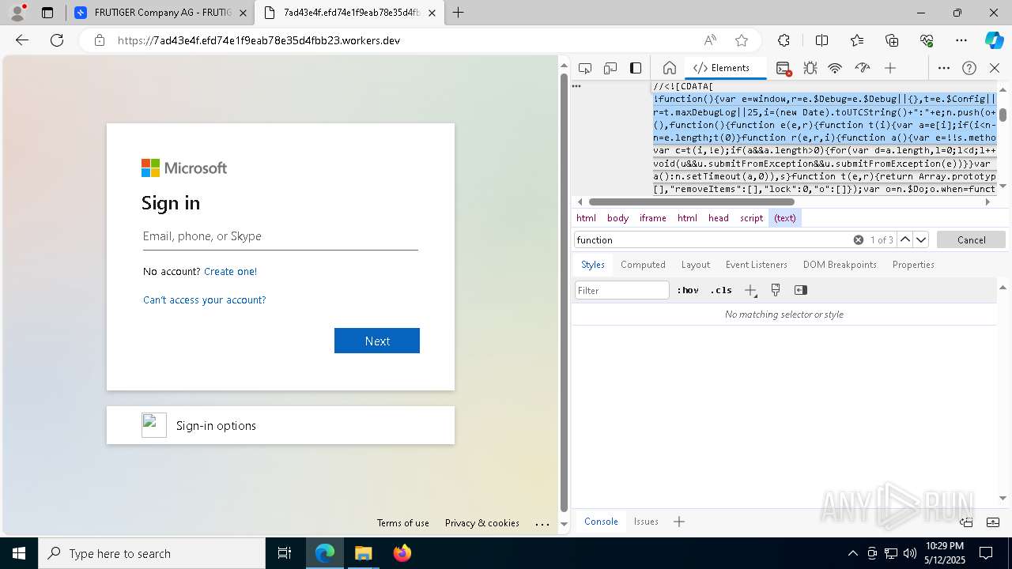Toggle the rendering emulations brush icon
This screenshot has height=569, width=1012.
click(x=776, y=290)
